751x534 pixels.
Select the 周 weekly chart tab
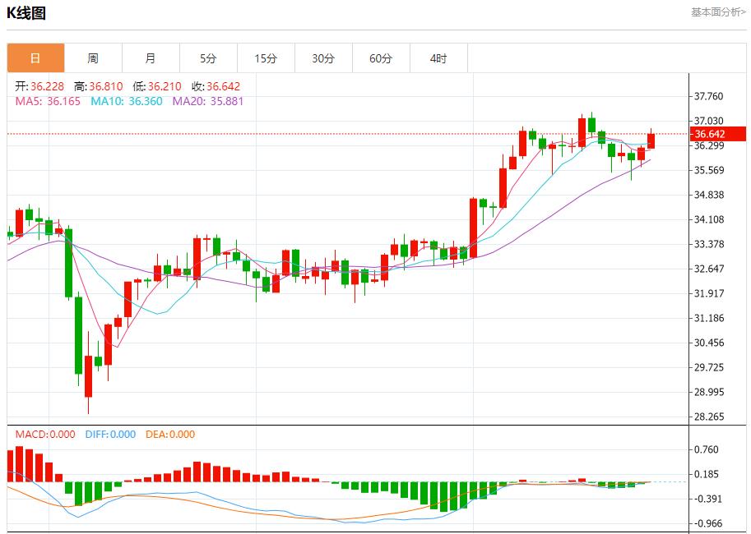point(93,58)
